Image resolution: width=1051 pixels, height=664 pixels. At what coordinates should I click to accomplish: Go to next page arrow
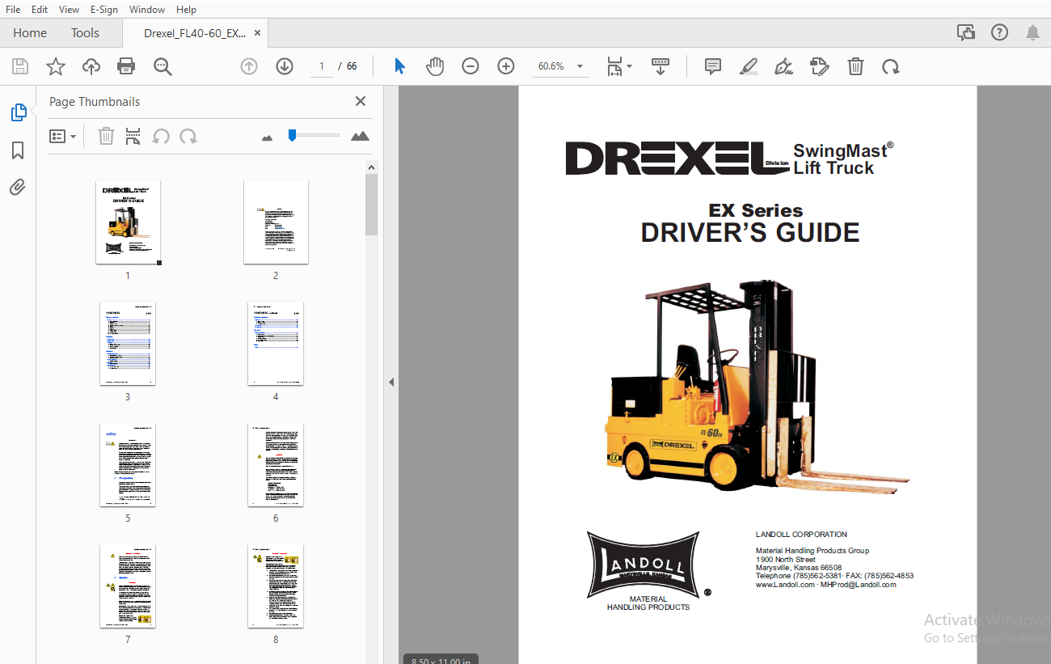pos(285,66)
